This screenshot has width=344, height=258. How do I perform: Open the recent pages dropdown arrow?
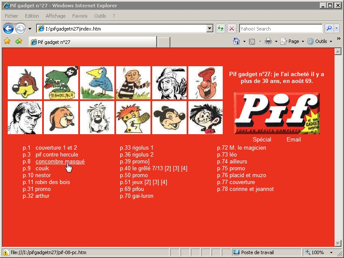tap(30, 28)
